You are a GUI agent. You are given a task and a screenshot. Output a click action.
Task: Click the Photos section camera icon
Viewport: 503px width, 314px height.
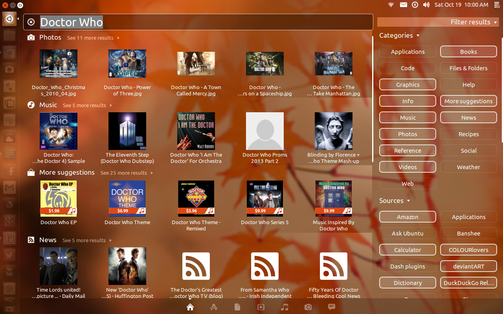tap(31, 38)
